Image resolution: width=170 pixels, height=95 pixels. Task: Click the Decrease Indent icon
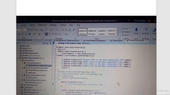[63, 30]
